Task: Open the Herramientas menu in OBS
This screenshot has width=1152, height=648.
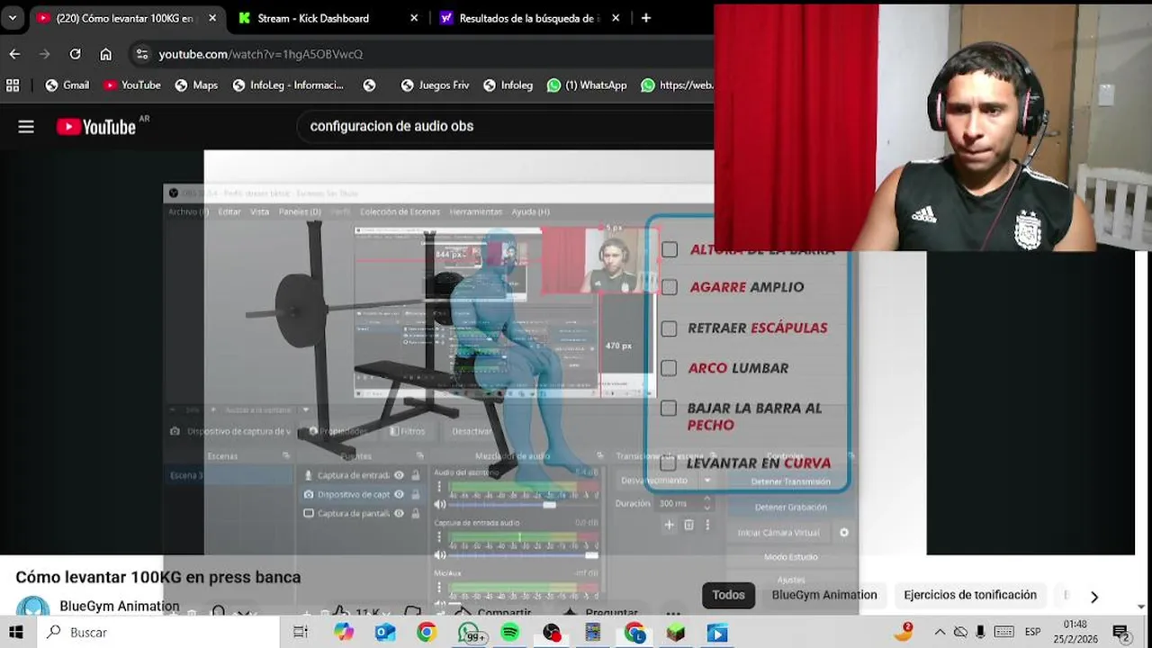Action: point(475,211)
